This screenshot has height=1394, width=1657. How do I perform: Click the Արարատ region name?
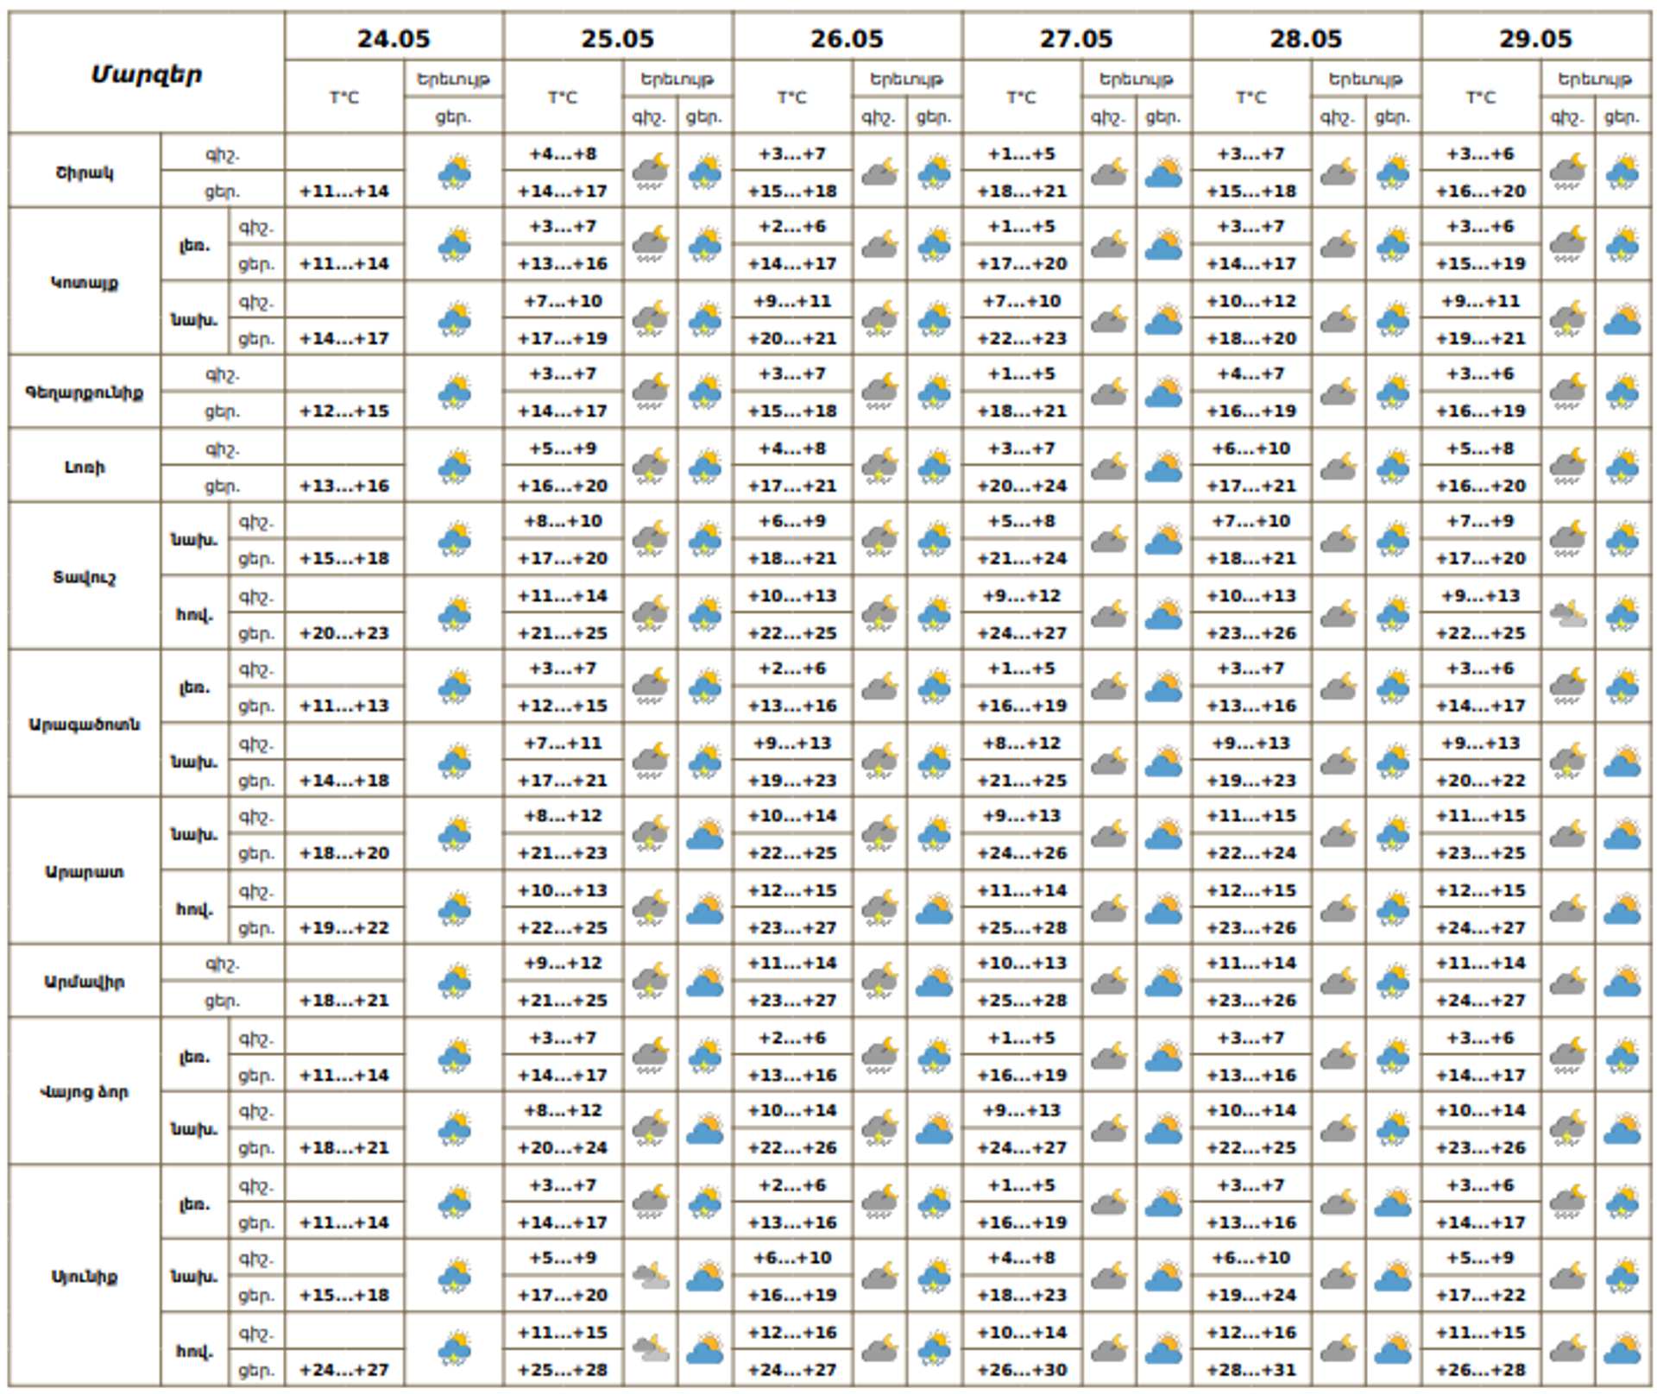pos(85,871)
